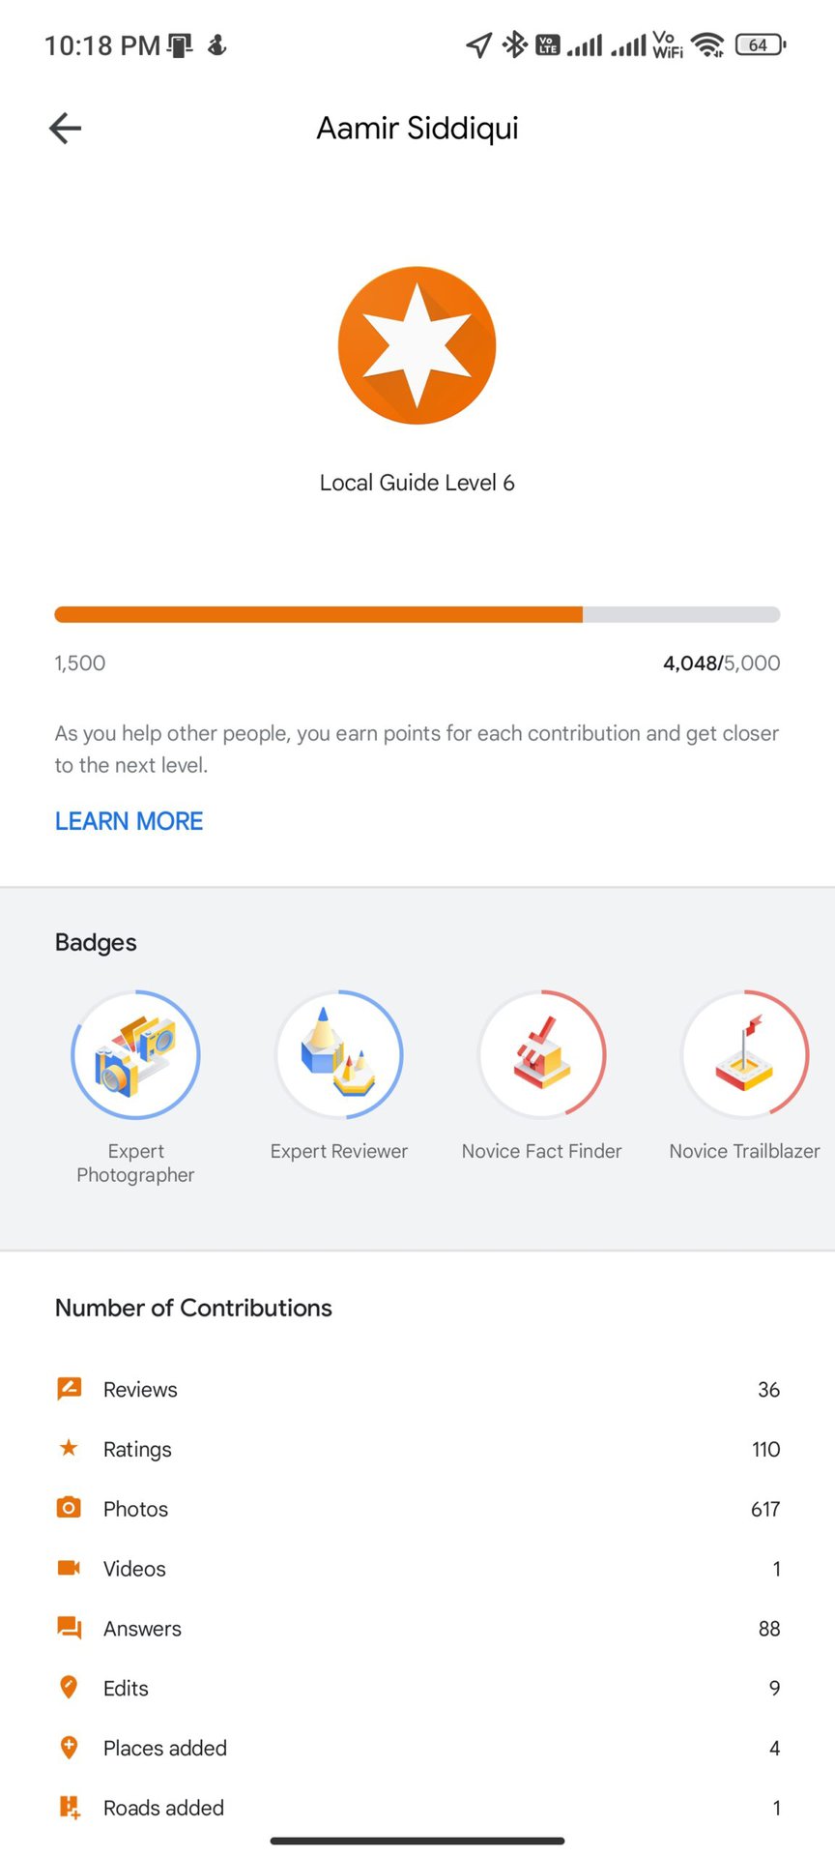
Task: Tap the Ratings star icon
Action: coord(69,1448)
